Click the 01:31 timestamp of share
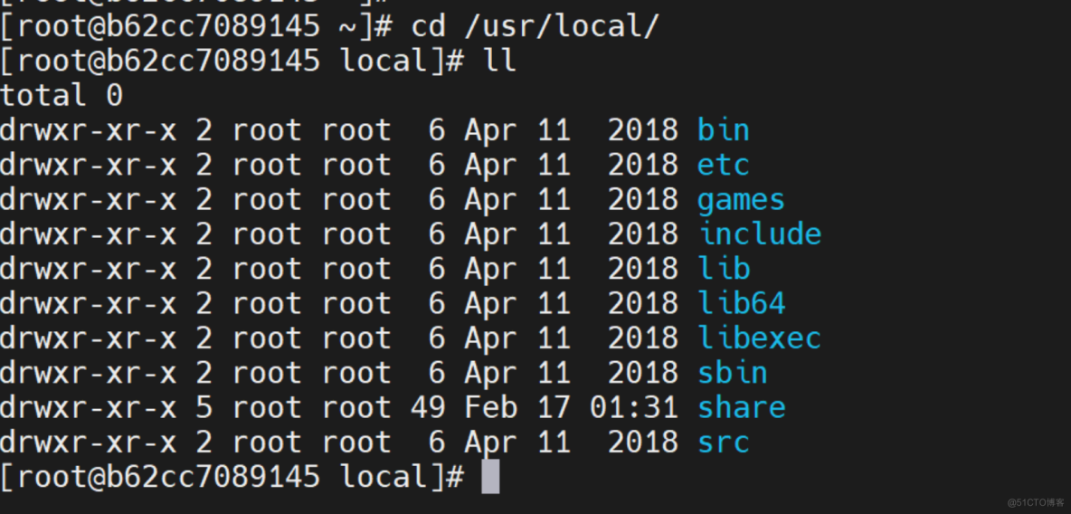1071x514 pixels. [x=634, y=408]
